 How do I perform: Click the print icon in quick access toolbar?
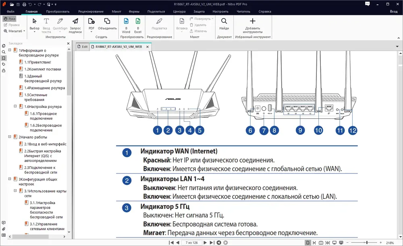click(24, 4)
